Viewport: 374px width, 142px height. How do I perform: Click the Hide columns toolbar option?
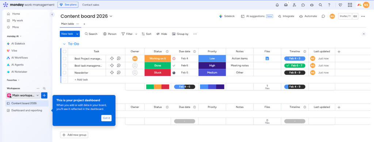(x=162, y=34)
